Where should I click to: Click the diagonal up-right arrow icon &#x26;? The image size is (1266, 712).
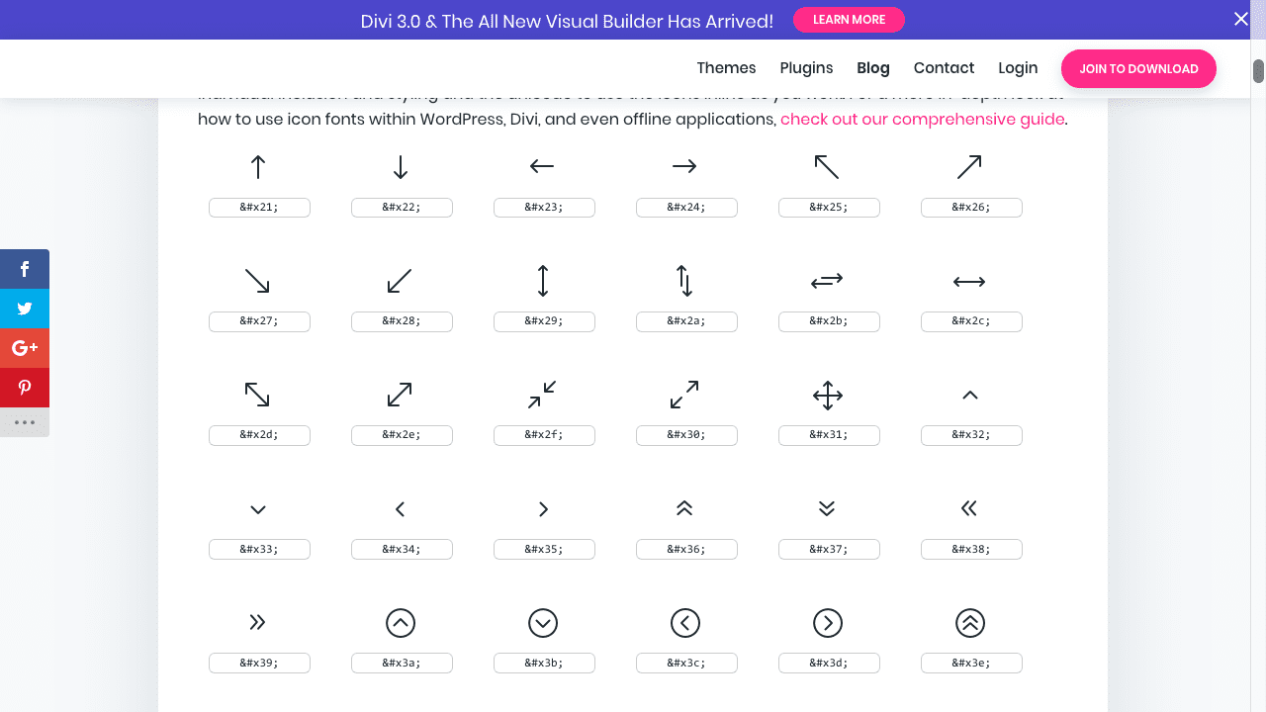point(971,166)
